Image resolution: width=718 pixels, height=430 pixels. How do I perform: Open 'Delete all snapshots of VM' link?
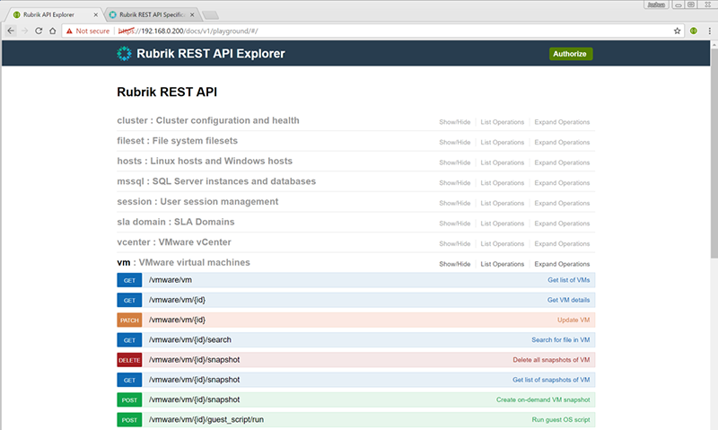tap(551, 360)
